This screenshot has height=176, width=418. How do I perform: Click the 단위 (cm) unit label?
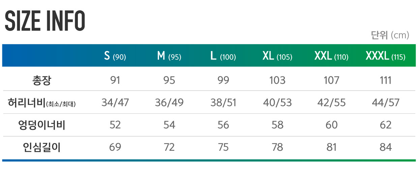[x=390, y=35]
